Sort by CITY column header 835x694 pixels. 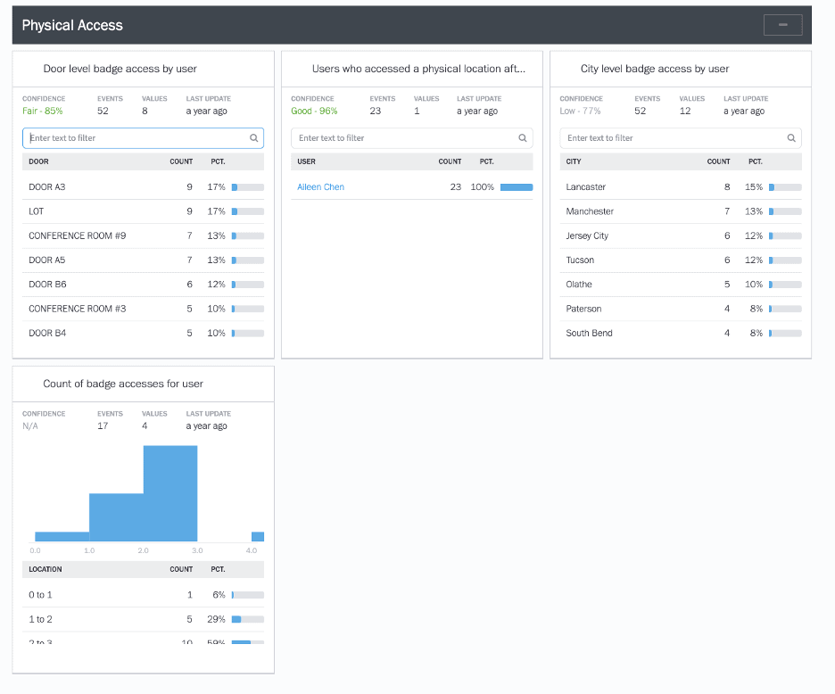click(x=574, y=161)
